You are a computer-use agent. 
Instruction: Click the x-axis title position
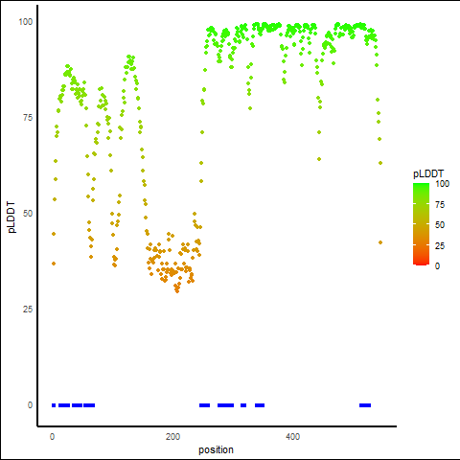tap(216, 449)
